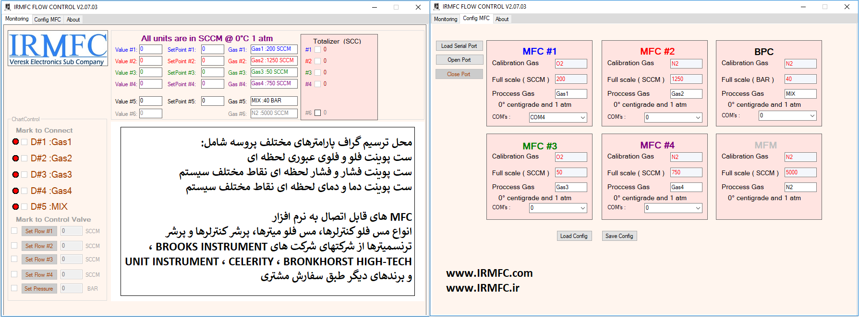859x317 pixels.
Task: Enable the D#2 :Gas2 chart checkbox
Action: coord(24,158)
